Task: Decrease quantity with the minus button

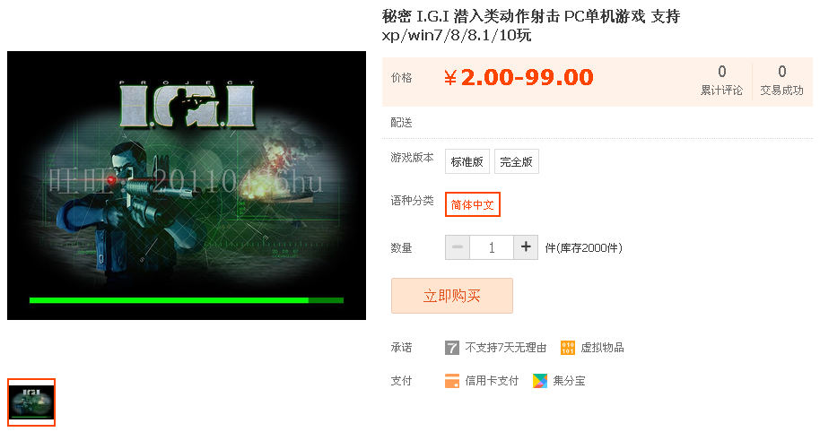Action: point(458,247)
